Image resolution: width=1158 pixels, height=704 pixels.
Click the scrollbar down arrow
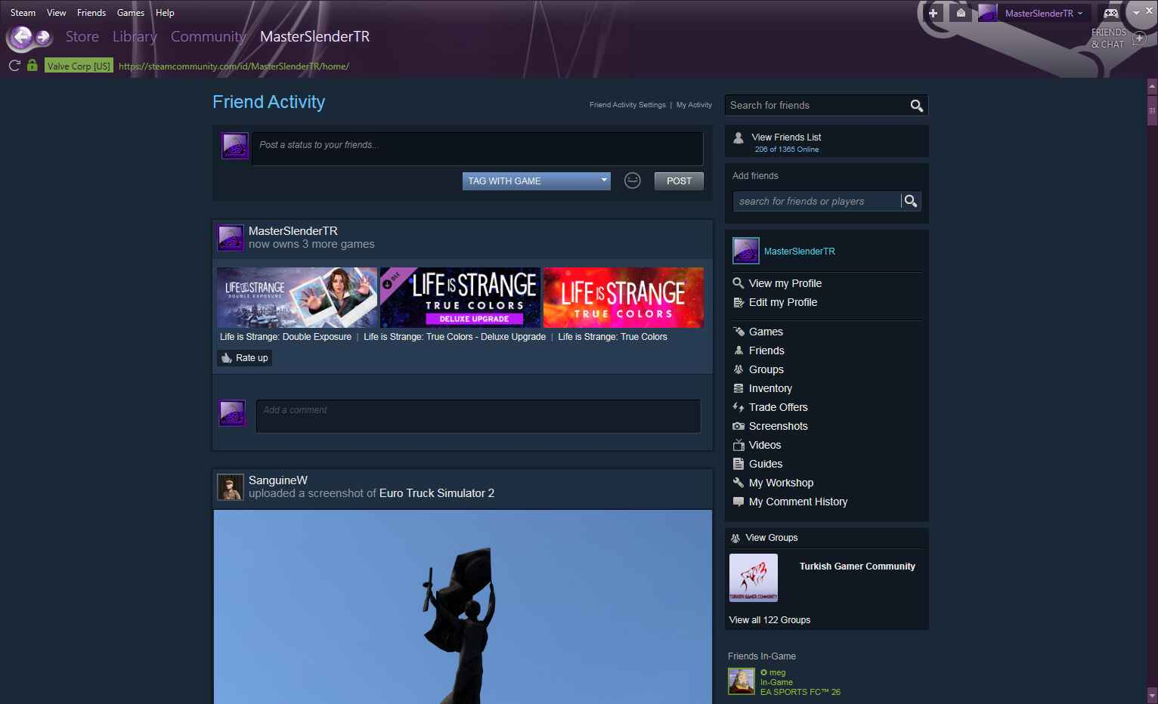click(x=1152, y=695)
